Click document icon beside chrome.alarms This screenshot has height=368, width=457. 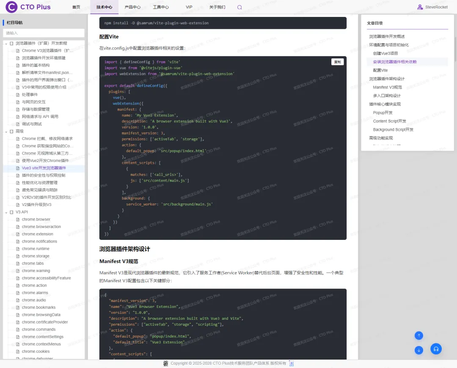coord(18,293)
